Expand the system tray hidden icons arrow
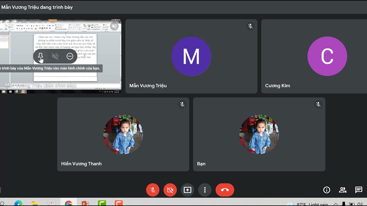Viewport: 367px width, 206px height. [x=335, y=204]
